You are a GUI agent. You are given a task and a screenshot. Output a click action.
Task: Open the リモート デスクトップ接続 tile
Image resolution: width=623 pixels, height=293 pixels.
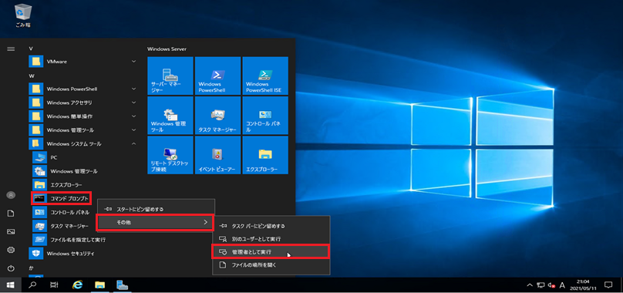click(170, 155)
